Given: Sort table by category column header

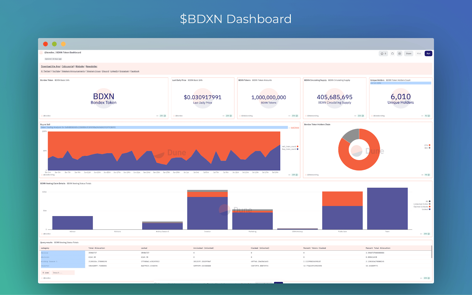Looking at the screenshot, I should 45,248.
